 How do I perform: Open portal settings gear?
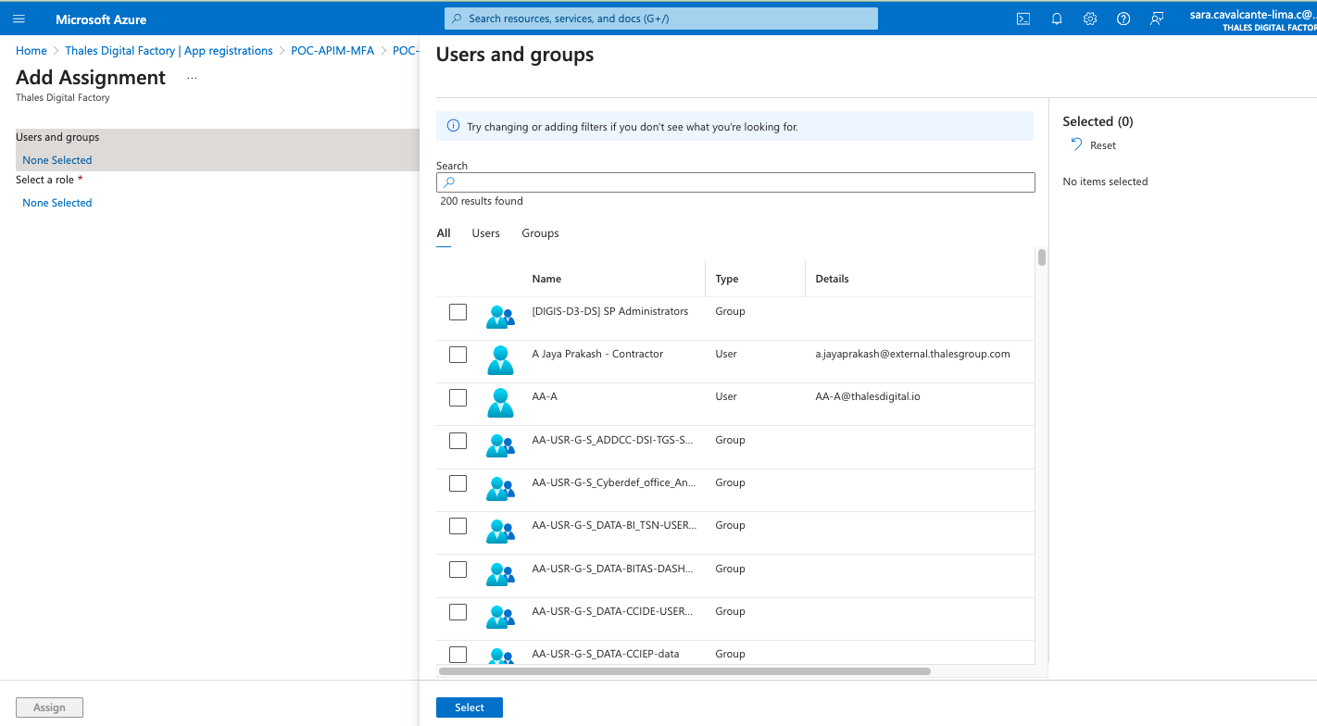[x=1090, y=19]
